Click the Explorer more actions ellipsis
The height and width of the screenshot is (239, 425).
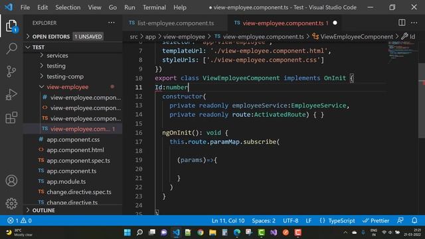pos(112,23)
